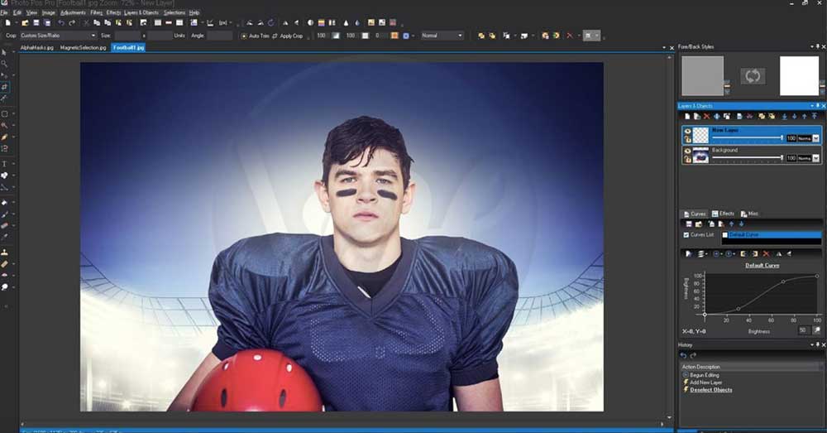Click the Save icon in top toolbar
827x433 pixels.
point(36,23)
